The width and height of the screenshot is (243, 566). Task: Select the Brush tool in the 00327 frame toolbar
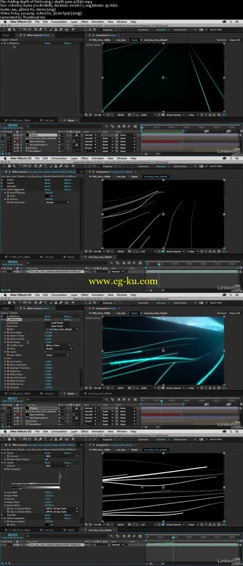pyautogui.click(x=51, y=302)
